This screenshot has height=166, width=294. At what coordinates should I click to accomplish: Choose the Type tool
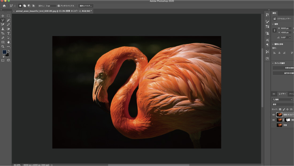(9, 33)
